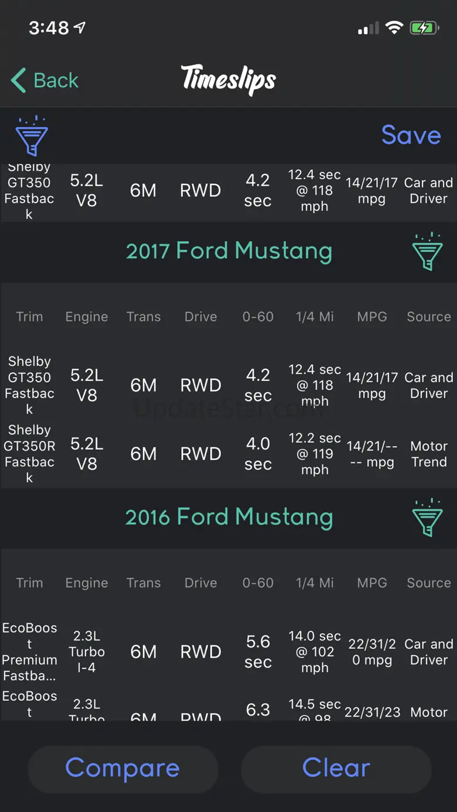This screenshot has width=457, height=812.
Task: Tap the back chevron arrow
Action: click(x=19, y=80)
